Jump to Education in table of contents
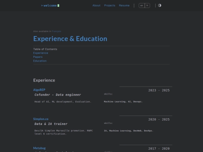The height and width of the screenshot is (152, 203). pos(40,61)
